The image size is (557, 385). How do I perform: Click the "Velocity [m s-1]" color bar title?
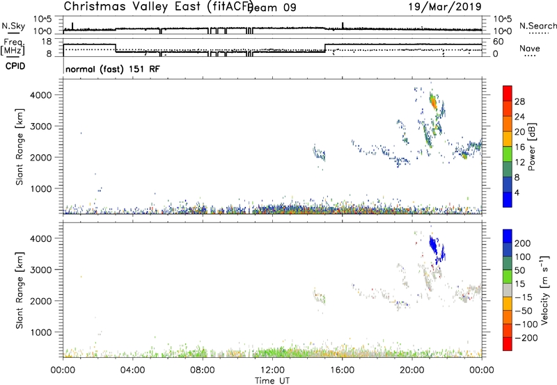coord(545,290)
